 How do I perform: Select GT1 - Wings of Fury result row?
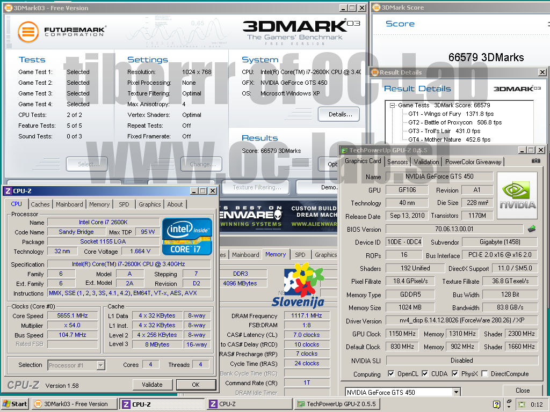[451, 114]
